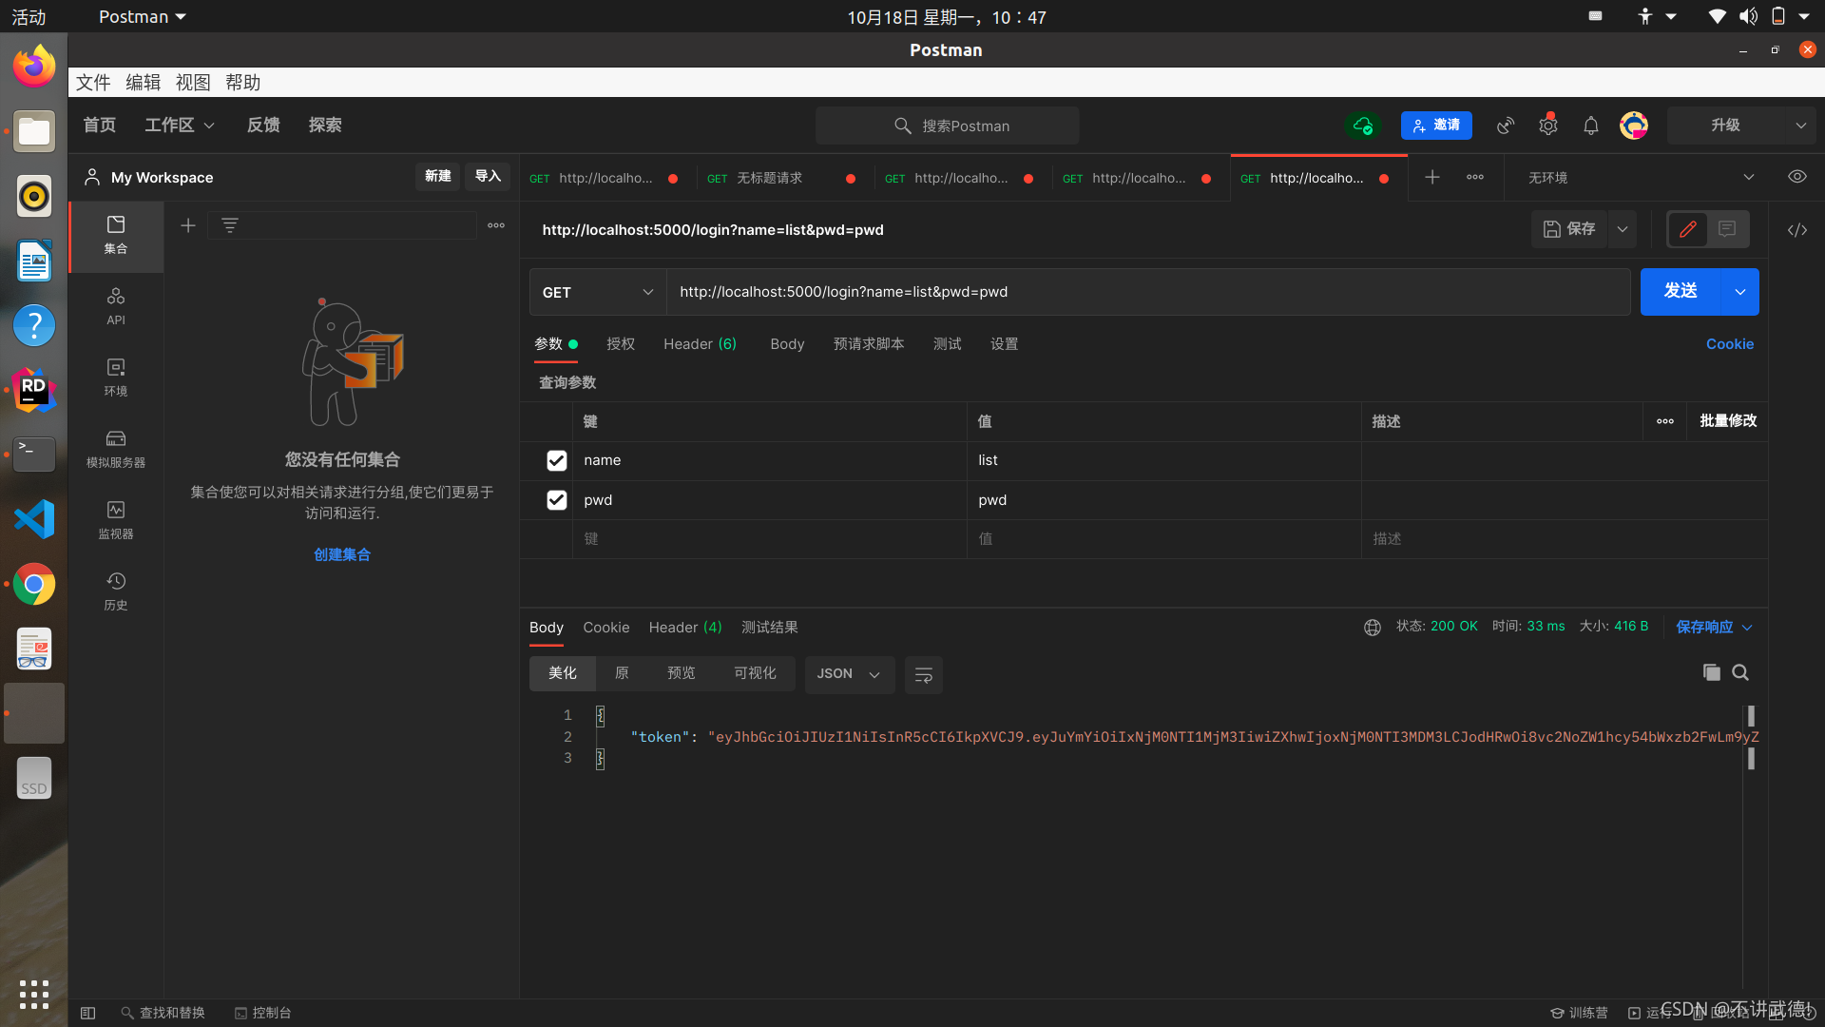
Task: Click the cloud sync status icon
Action: pyautogui.click(x=1363, y=126)
